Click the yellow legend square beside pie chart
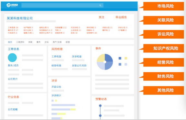 (126, 58)
